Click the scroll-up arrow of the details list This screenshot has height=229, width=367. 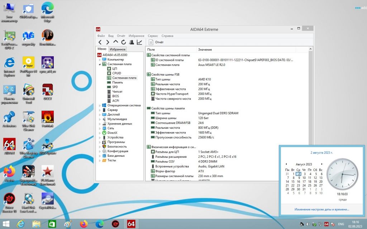point(311,49)
